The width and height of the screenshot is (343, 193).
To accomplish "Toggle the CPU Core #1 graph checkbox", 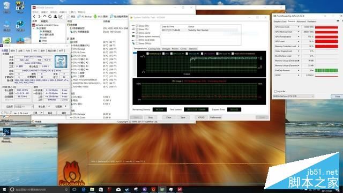I will tap(171, 54).
